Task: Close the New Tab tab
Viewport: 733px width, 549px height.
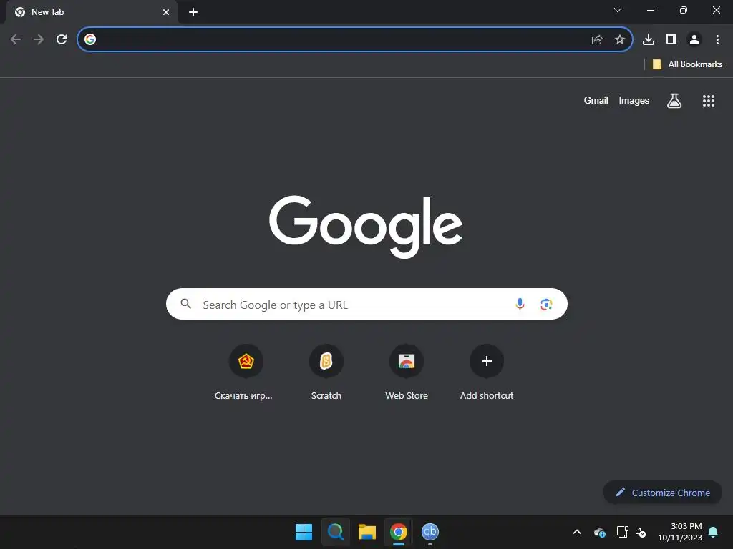Action: 166,12
